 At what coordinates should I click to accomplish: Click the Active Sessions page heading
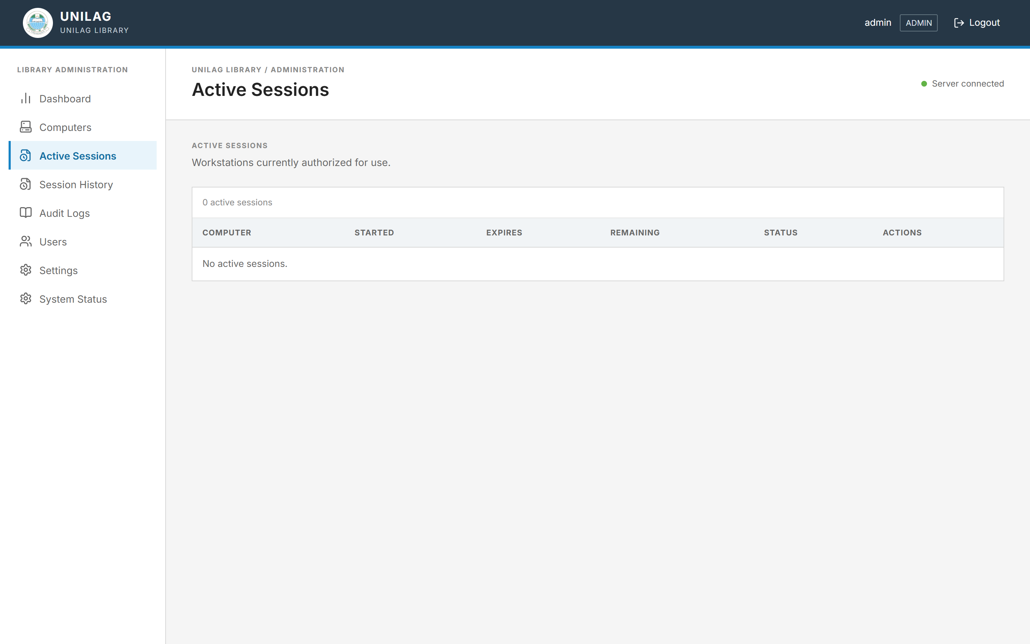(x=260, y=89)
